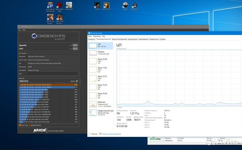
Task: Select the Unravel Two desktop icon
Action: (69, 6)
